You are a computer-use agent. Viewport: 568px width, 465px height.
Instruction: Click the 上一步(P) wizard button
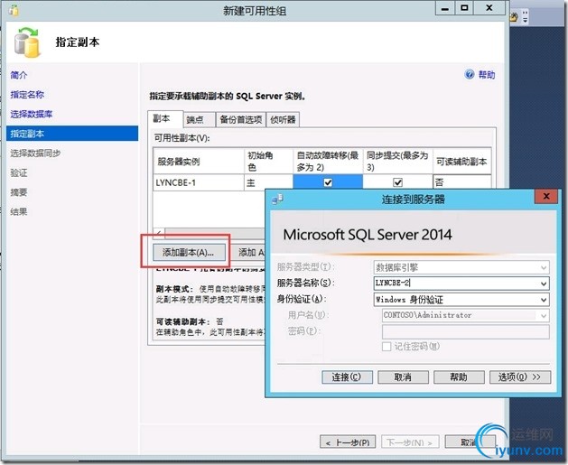coord(348,442)
